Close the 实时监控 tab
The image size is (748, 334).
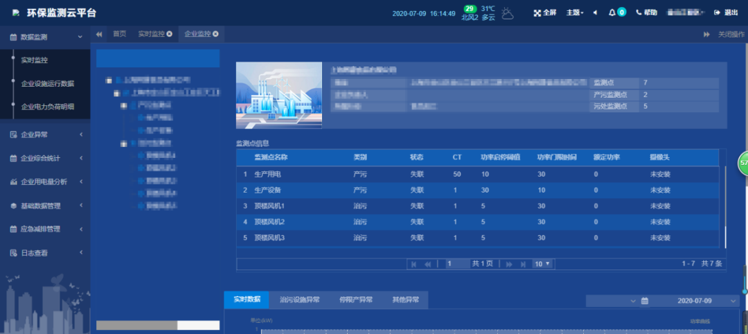[169, 34]
